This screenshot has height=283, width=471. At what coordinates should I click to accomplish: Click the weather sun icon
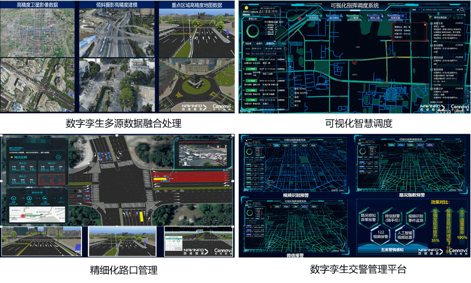click(245, 8)
